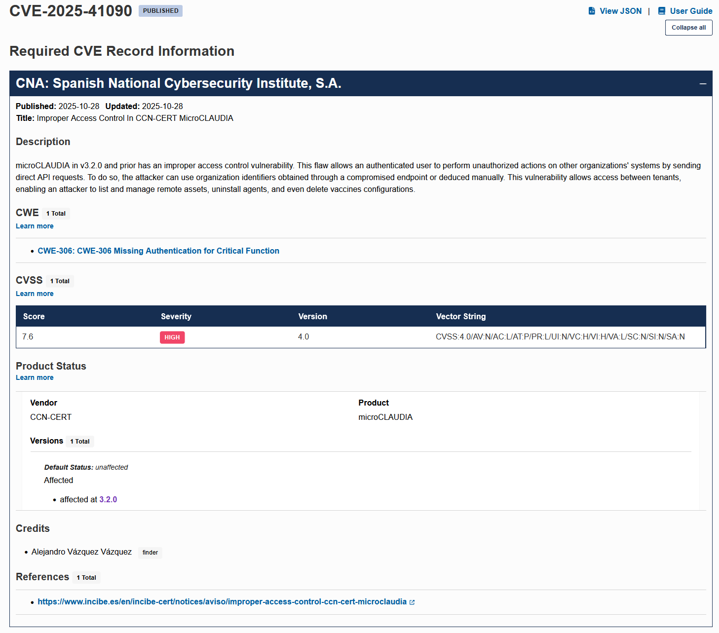This screenshot has height=633, width=719.
Task: Click the 1 Total badge beside CWE
Action: [56, 214]
